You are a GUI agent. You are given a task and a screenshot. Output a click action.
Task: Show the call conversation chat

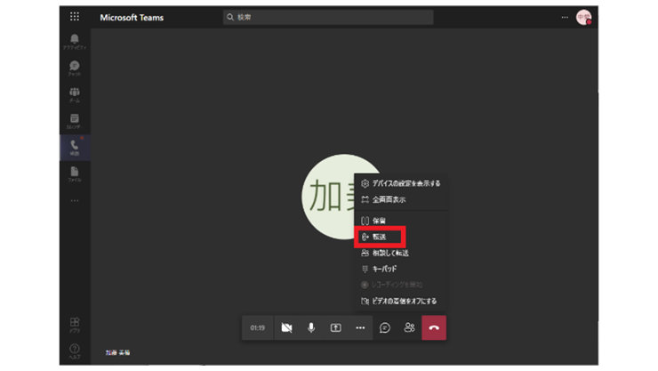tap(385, 327)
